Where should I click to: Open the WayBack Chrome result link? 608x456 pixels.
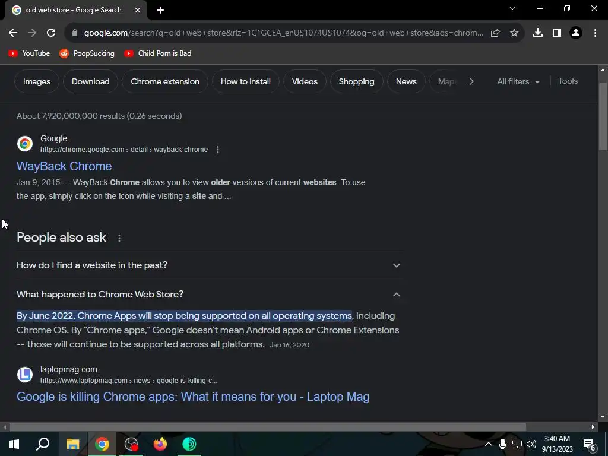coord(64,166)
